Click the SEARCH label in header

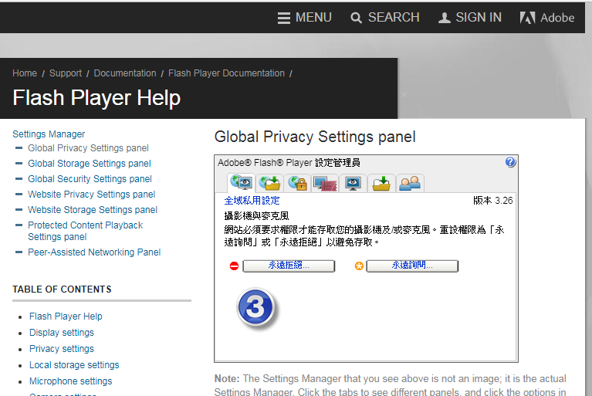[x=394, y=18]
